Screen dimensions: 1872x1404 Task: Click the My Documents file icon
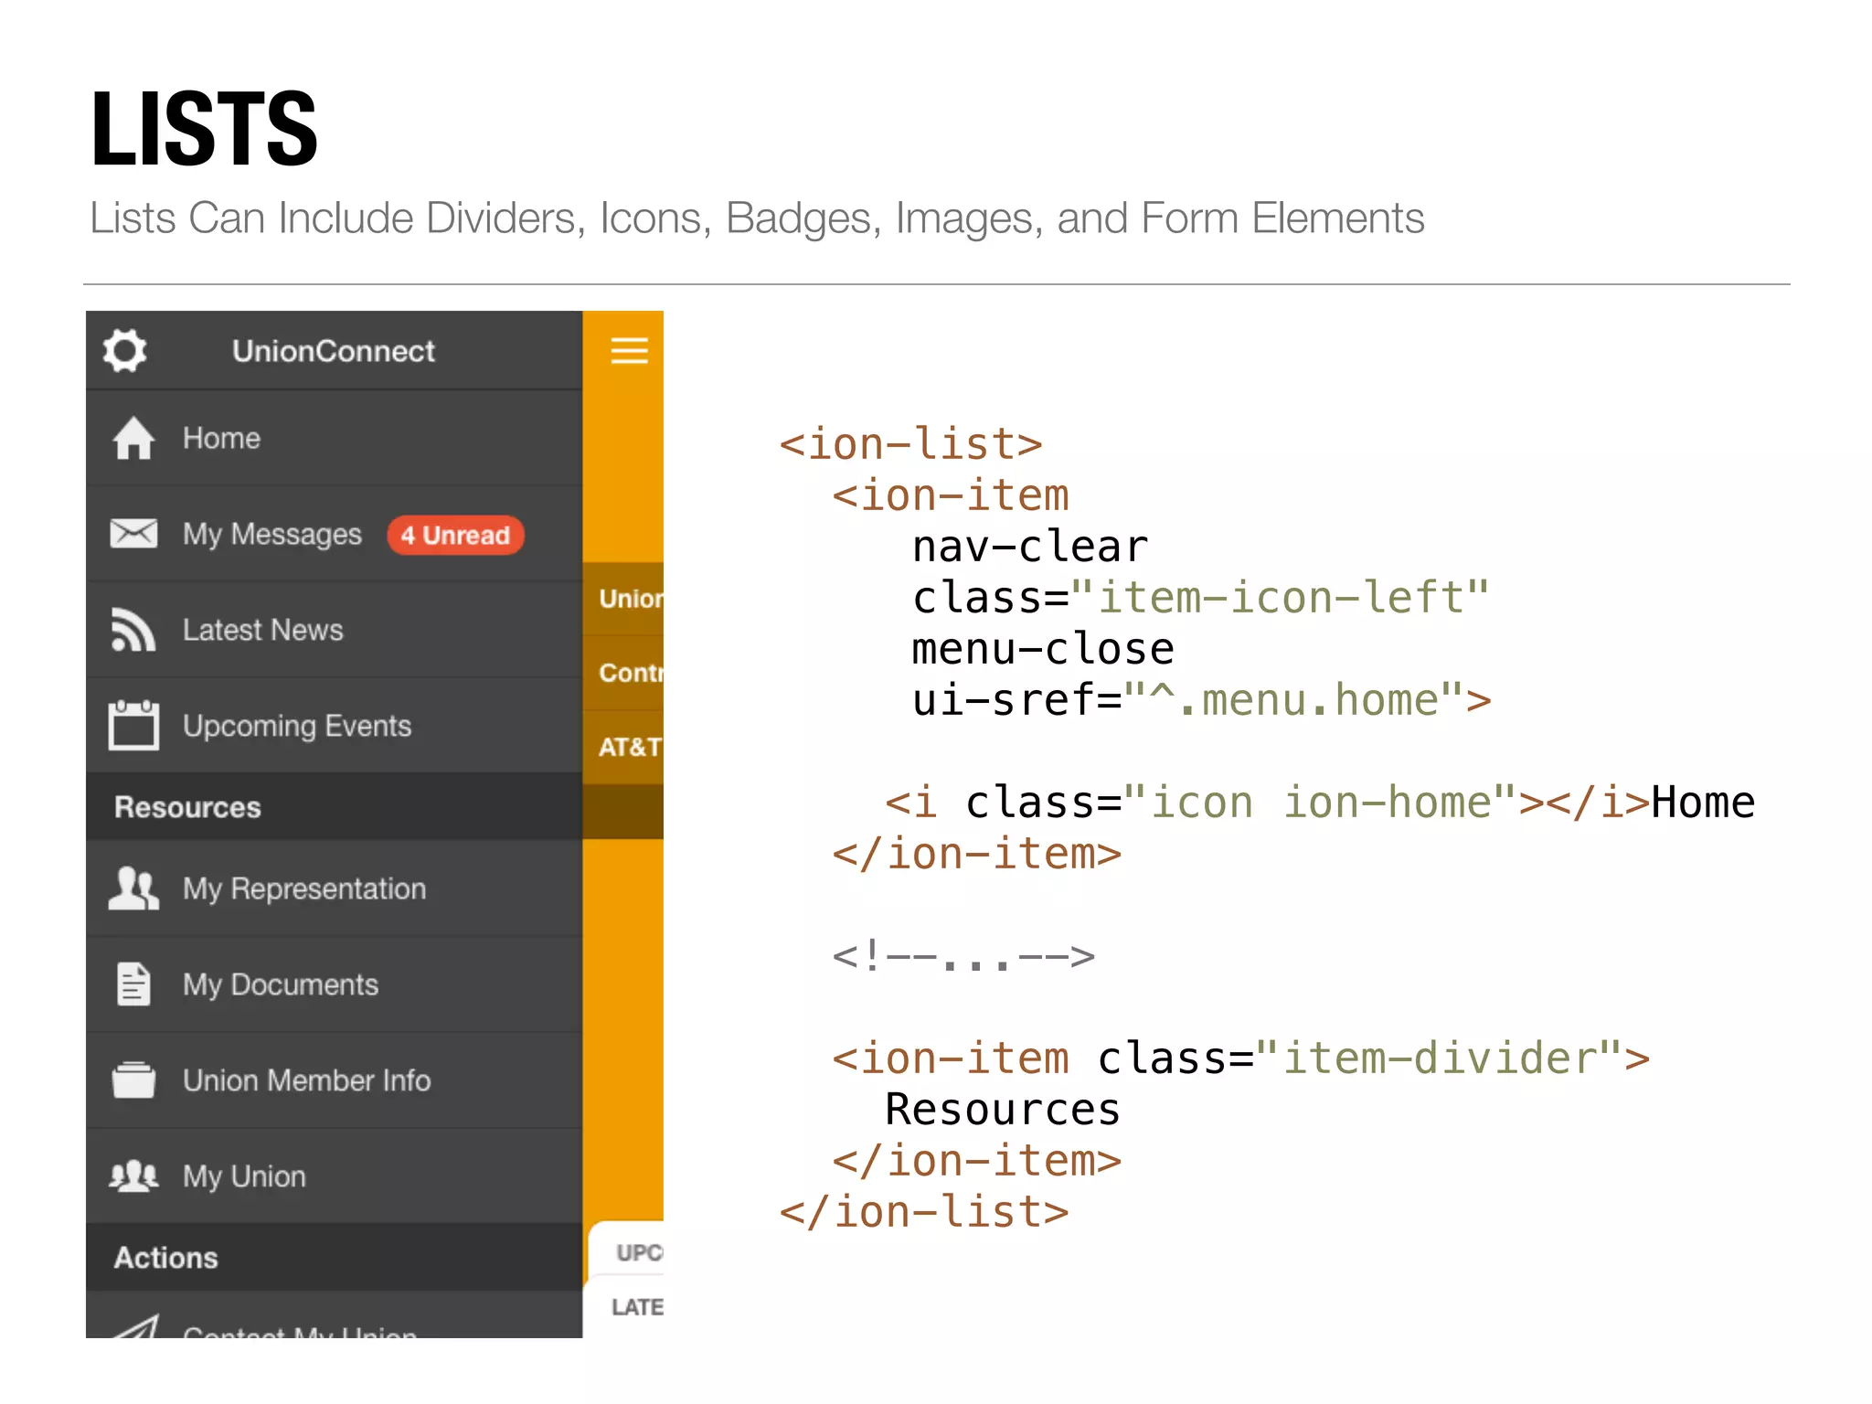(x=133, y=984)
